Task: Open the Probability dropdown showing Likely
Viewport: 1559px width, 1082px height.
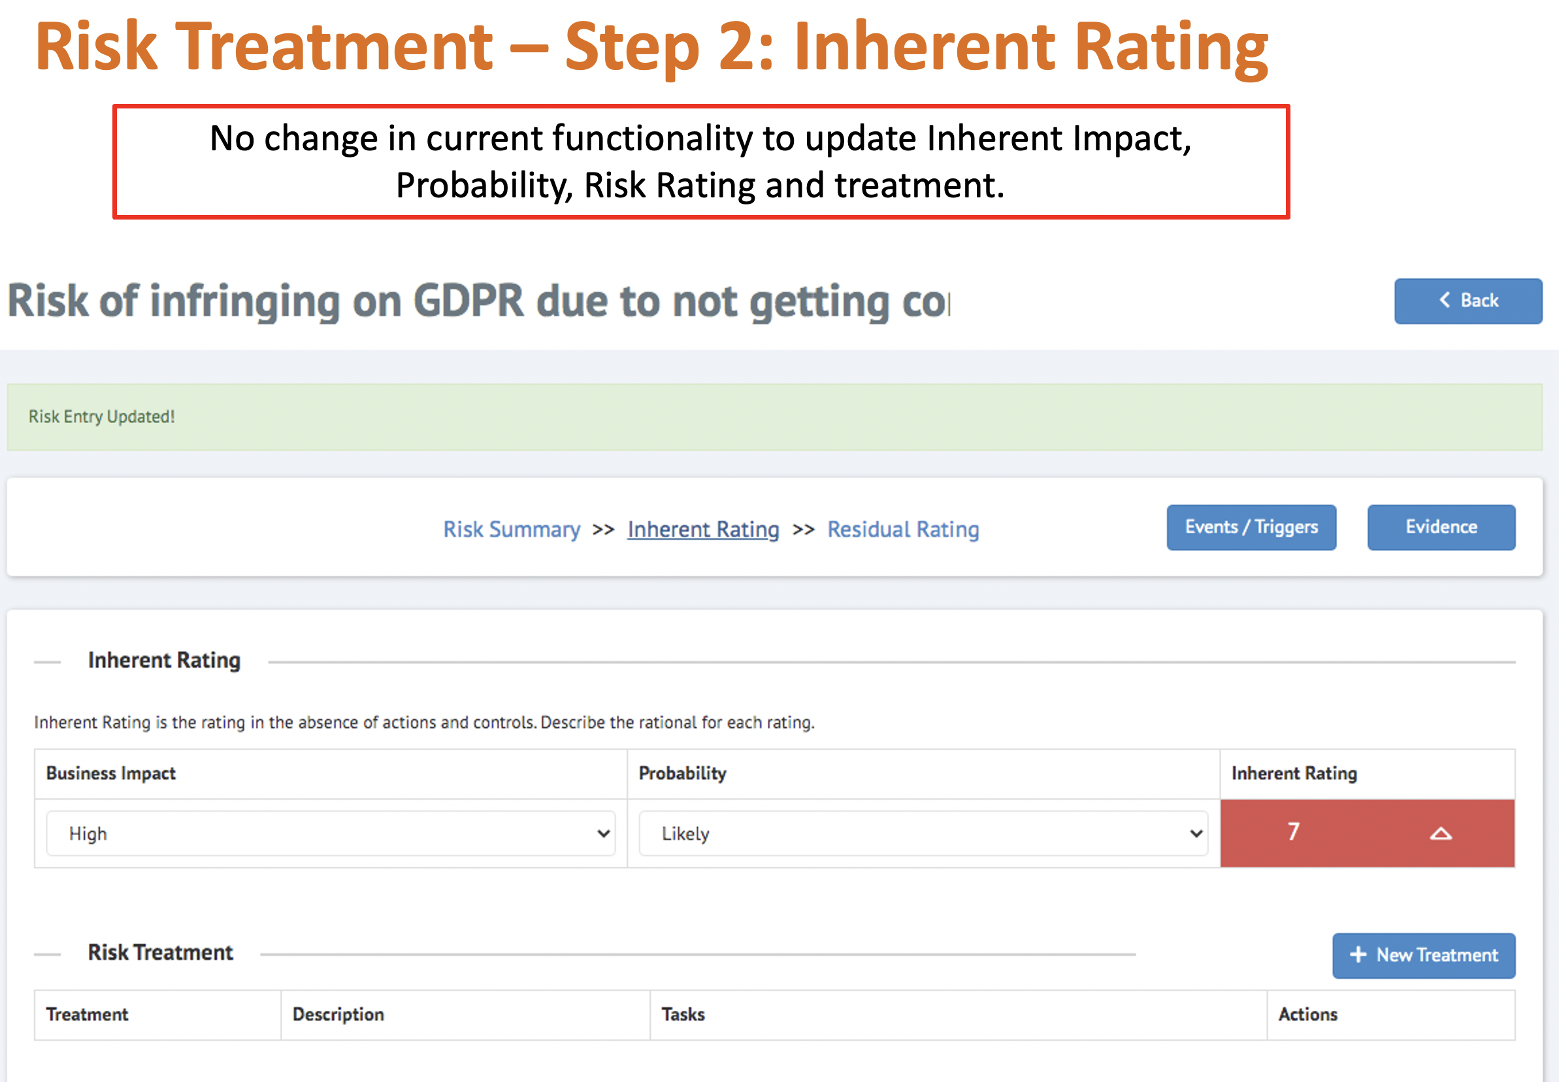Action: [x=923, y=833]
